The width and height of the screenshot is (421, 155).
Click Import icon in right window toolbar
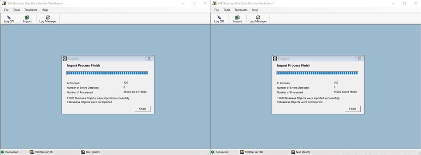click(x=237, y=17)
